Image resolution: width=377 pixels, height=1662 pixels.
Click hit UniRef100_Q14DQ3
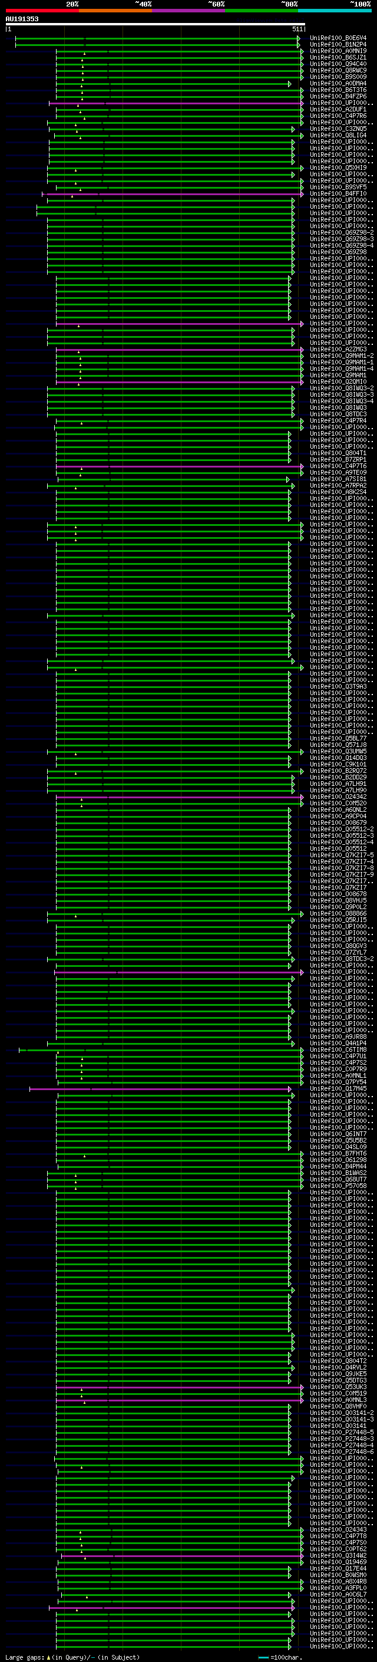pyautogui.click(x=338, y=758)
